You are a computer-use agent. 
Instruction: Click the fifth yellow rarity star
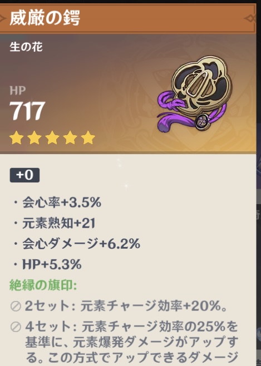click(88, 137)
